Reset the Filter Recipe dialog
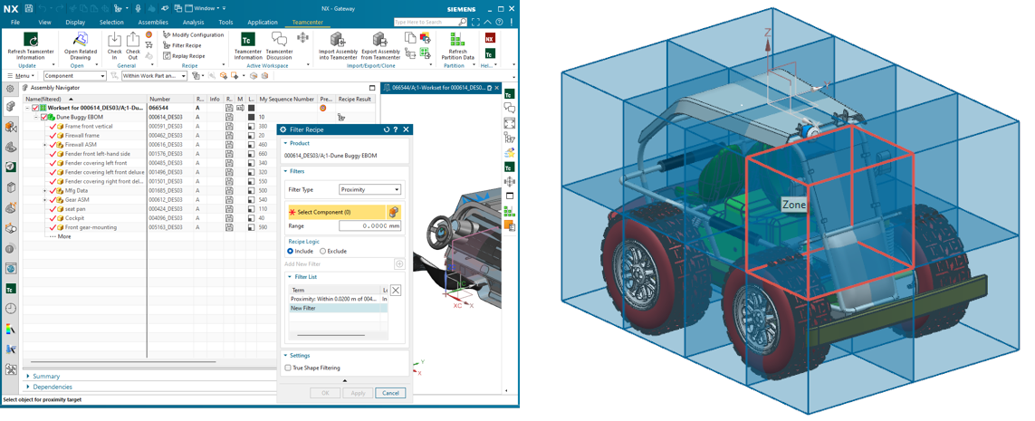The height and width of the screenshot is (421, 1035). point(386,129)
